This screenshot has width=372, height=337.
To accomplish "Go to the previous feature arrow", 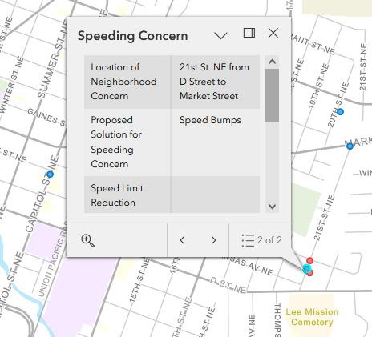I will click(x=183, y=240).
